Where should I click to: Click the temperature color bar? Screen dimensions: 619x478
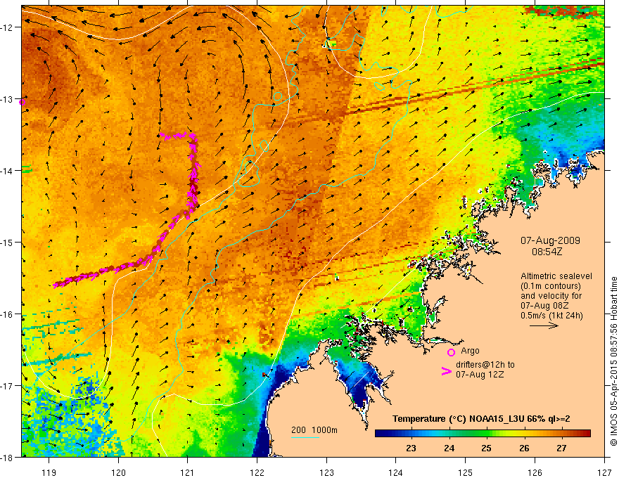tap(483, 434)
